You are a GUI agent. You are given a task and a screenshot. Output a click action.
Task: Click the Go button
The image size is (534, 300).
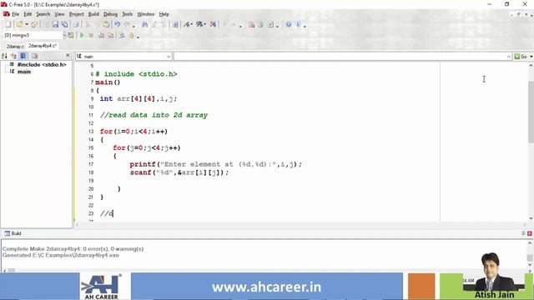coord(521,57)
